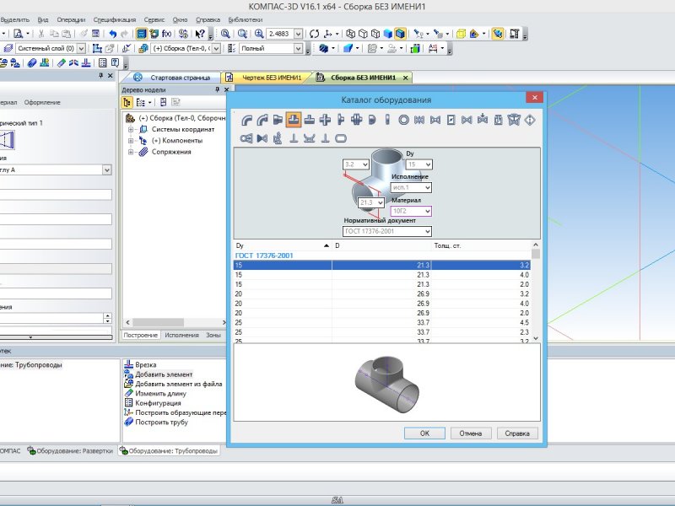Pin the Дерево модели panel
675x506 pixels.
tap(218, 89)
